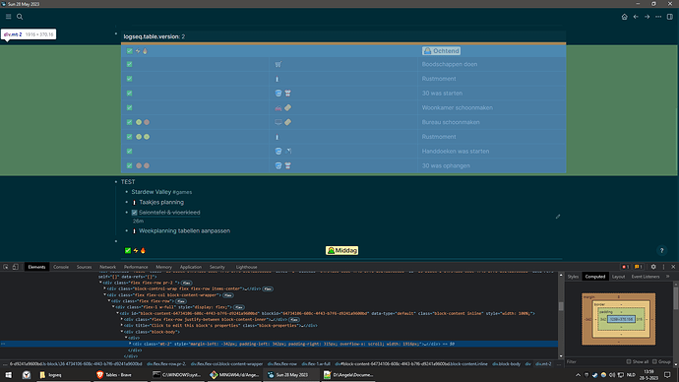Viewport: 679px width, 382px height.
Task: Open DevTools settings gear
Action: point(653,267)
